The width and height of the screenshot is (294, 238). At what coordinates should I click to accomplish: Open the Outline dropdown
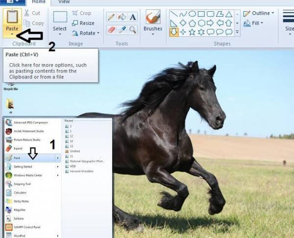pyautogui.click(x=259, y=13)
